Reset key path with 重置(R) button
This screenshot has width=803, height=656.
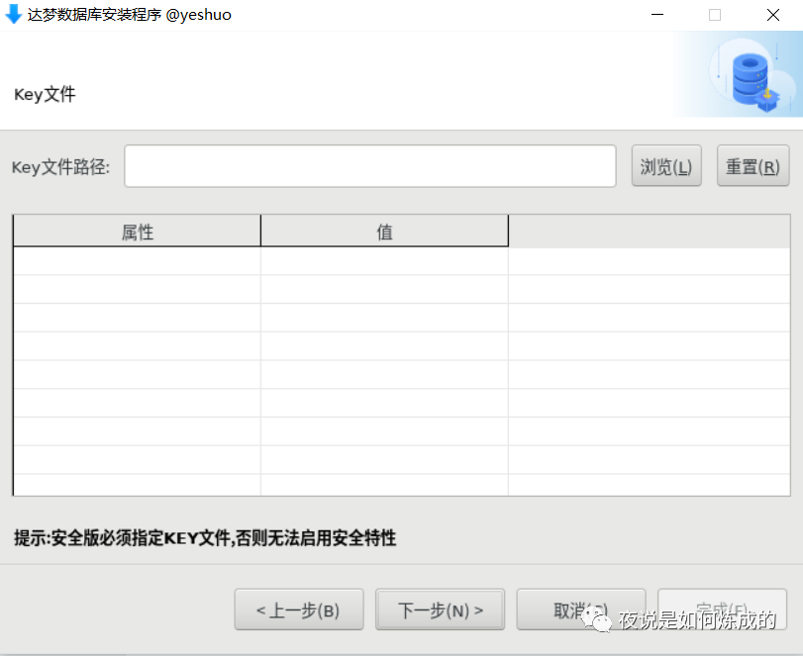(753, 166)
